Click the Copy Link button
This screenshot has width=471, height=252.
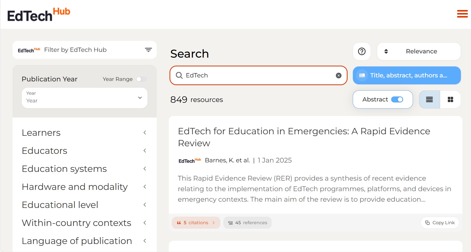point(440,223)
